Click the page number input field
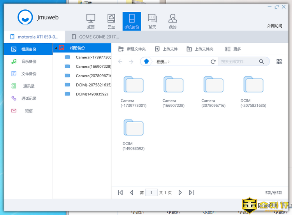 coord(151,192)
